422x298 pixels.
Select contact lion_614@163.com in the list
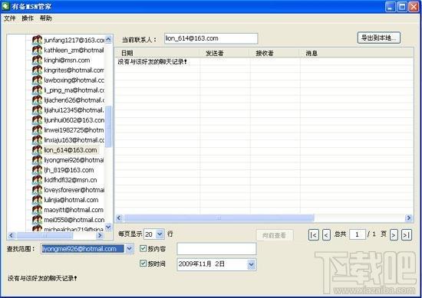71,150
